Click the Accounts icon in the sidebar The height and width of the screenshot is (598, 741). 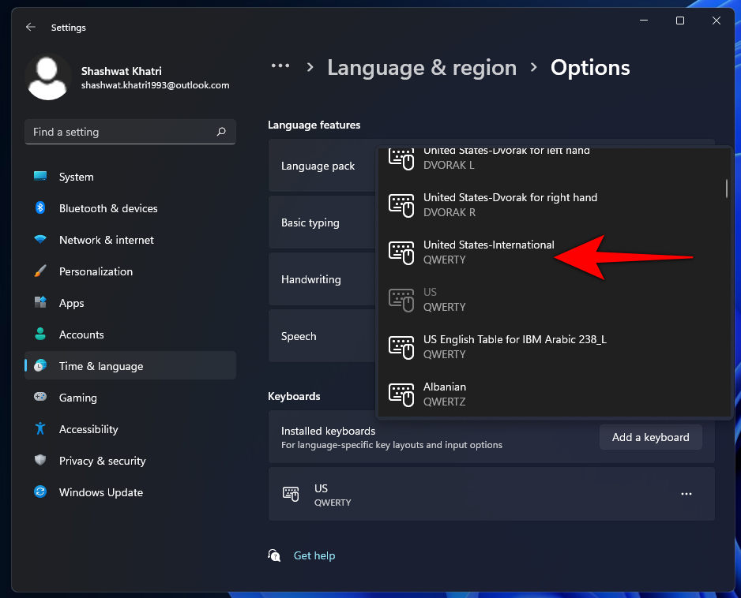pos(40,335)
